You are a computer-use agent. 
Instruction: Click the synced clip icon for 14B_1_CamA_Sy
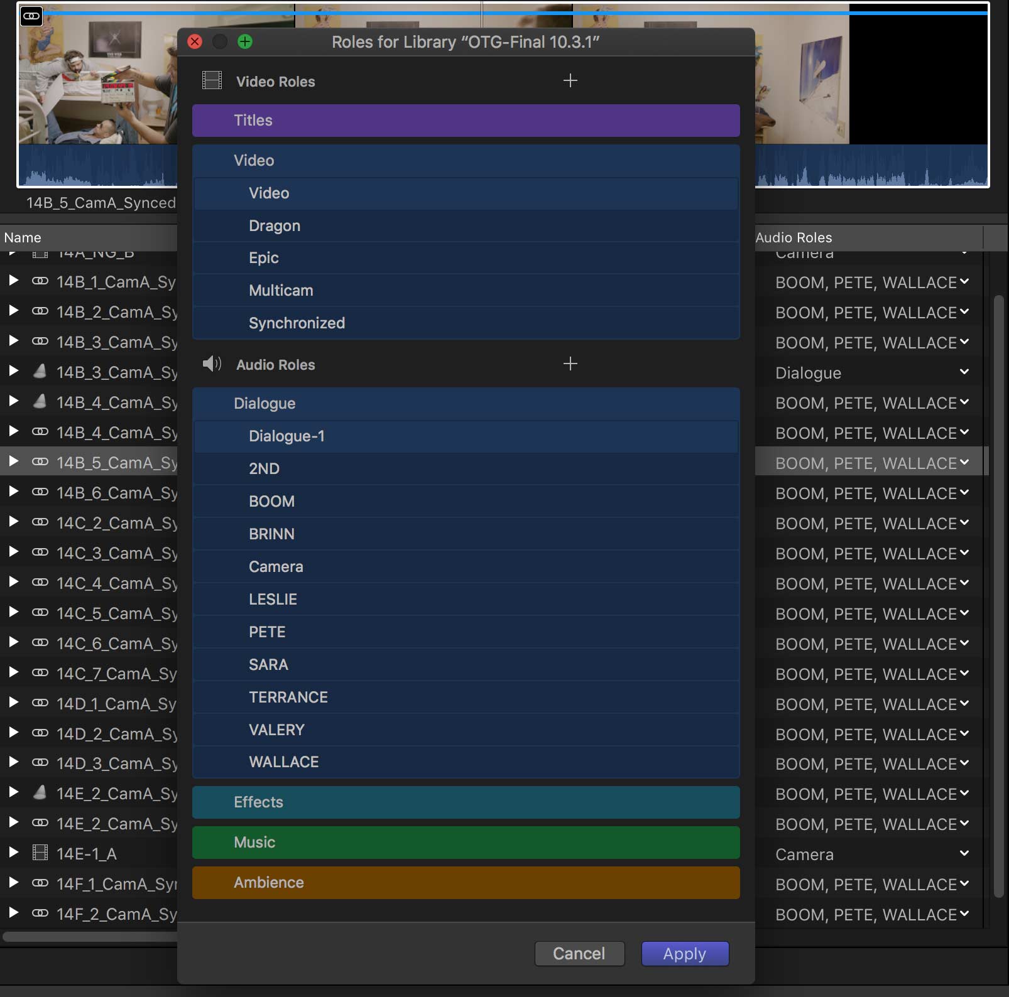(x=40, y=281)
